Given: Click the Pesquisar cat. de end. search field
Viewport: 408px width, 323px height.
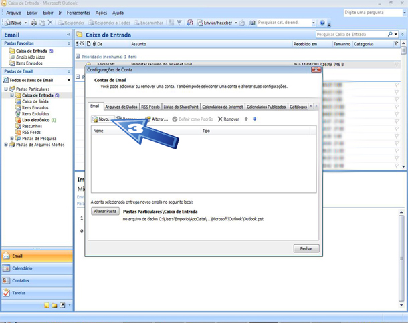Looking at the screenshot, I should pyautogui.click(x=284, y=23).
